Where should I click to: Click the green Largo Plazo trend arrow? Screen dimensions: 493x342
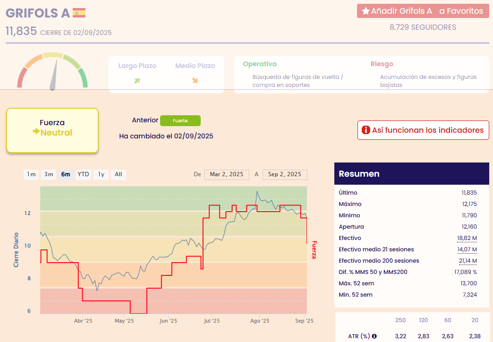(x=137, y=81)
